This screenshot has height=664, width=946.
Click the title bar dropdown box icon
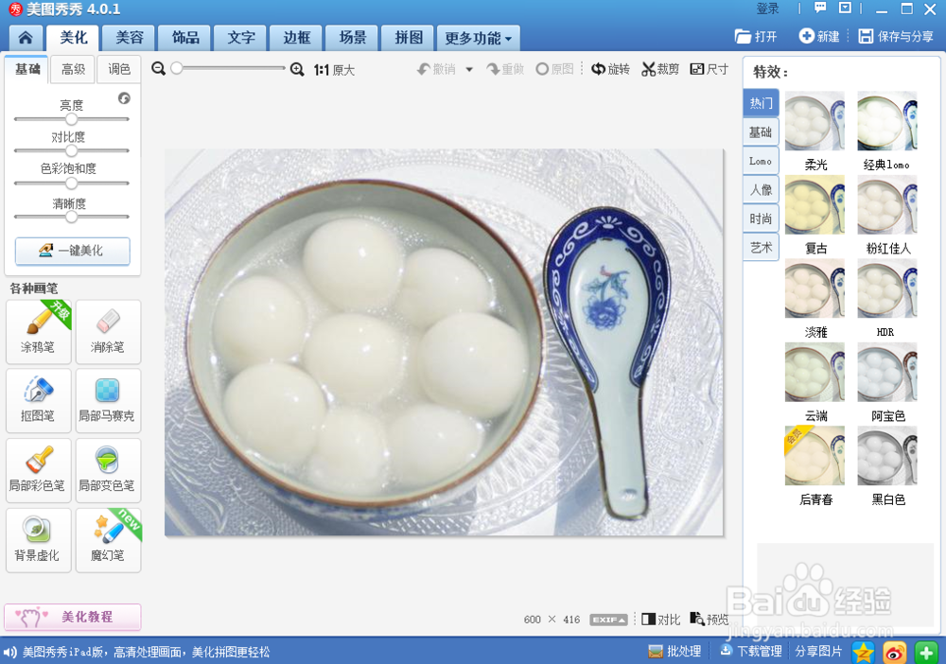pos(845,8)
